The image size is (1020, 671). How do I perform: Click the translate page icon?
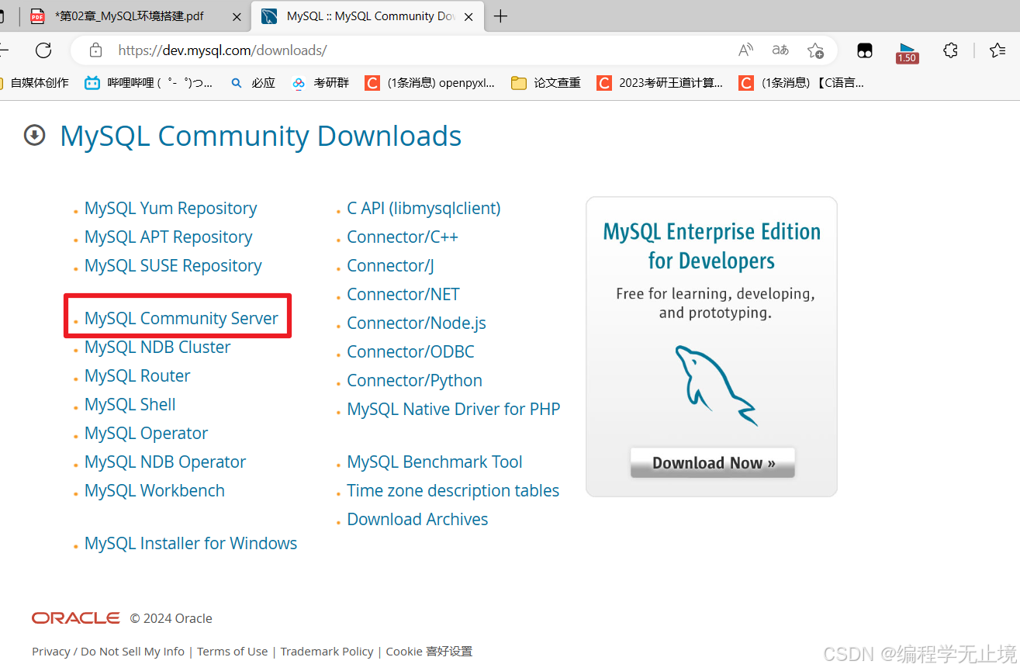tap(780, 50)
